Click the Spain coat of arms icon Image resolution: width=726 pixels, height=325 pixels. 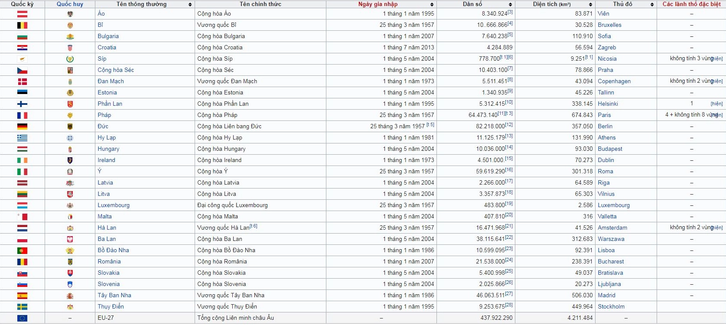(70, 296)
